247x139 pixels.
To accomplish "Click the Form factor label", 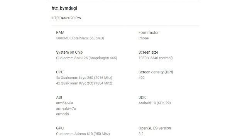I will pyautogui.click(x=149, y=32).
